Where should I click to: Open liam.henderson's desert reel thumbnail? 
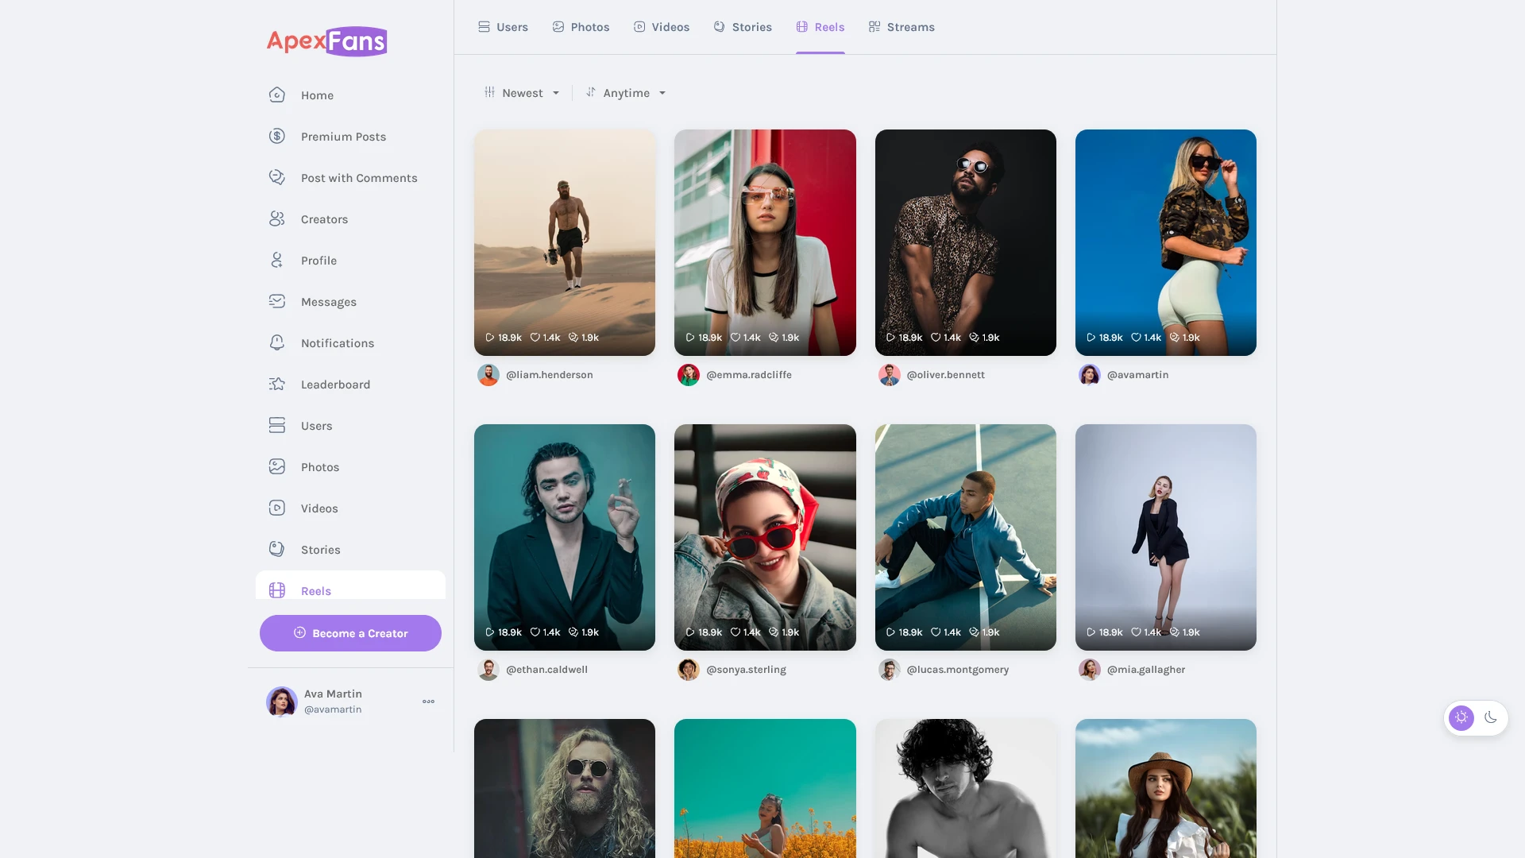tap(565, 242)
